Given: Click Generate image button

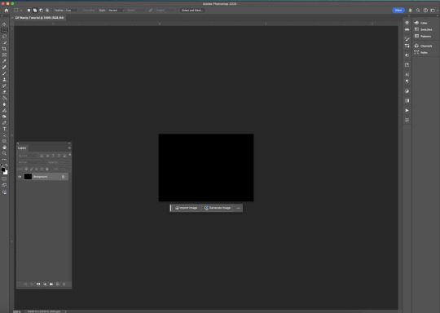Looking at the screenshot, I should tap(218, 208).
